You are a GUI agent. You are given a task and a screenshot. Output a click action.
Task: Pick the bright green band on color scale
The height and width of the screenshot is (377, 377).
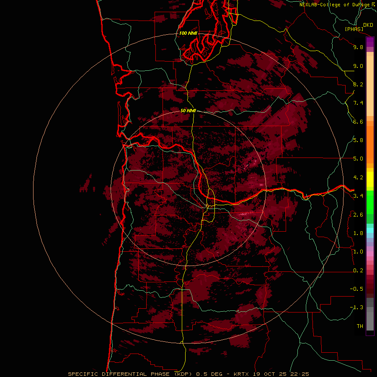[x=370, y=202]
